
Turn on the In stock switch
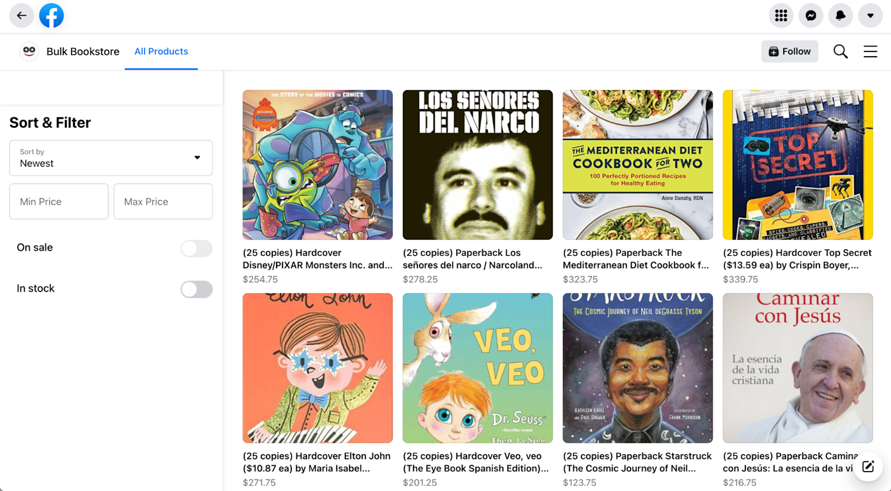(196, 289)
